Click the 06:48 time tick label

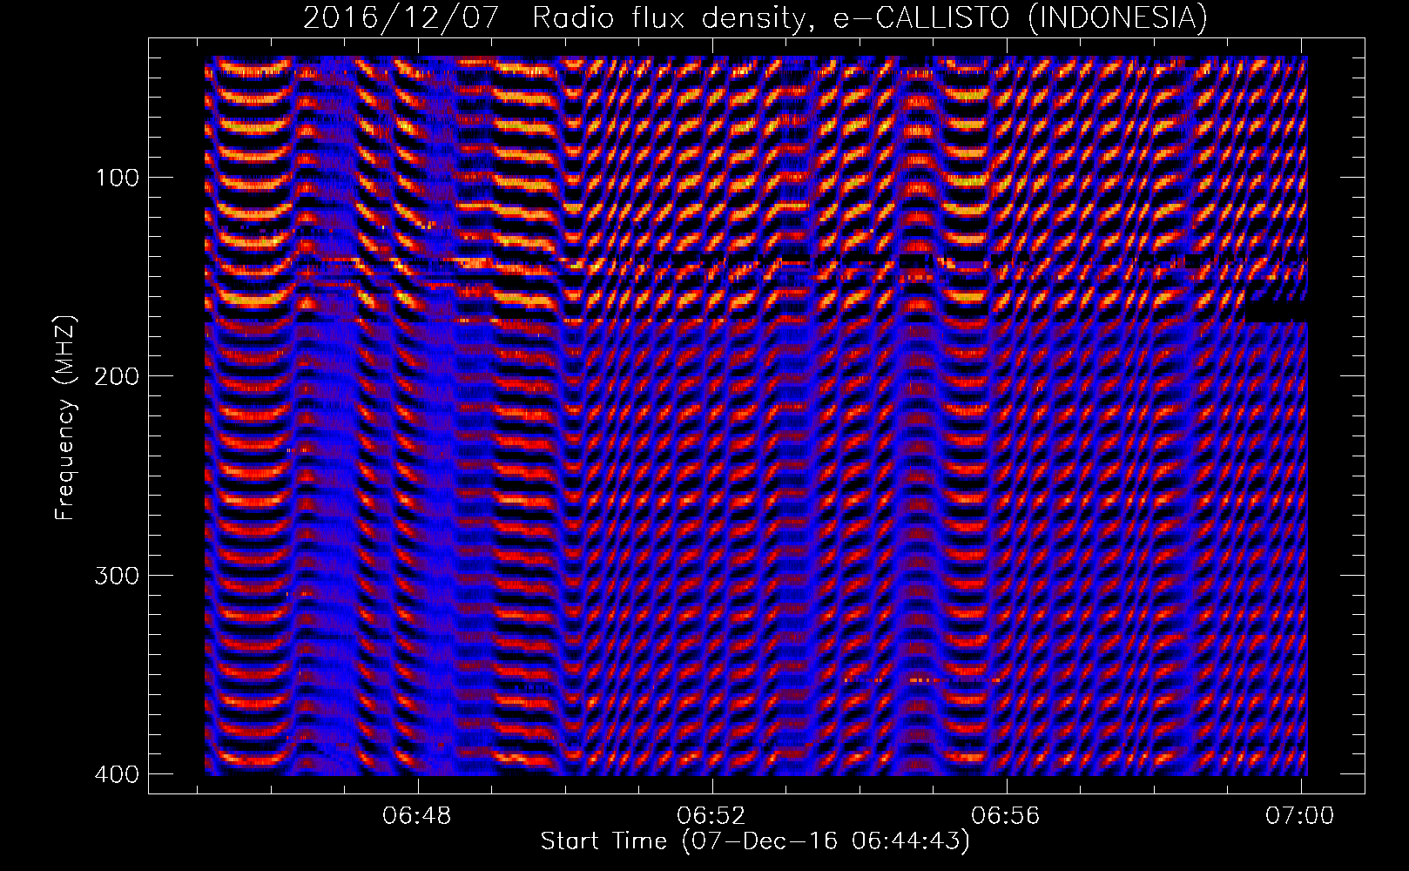[x=417, y=816]
